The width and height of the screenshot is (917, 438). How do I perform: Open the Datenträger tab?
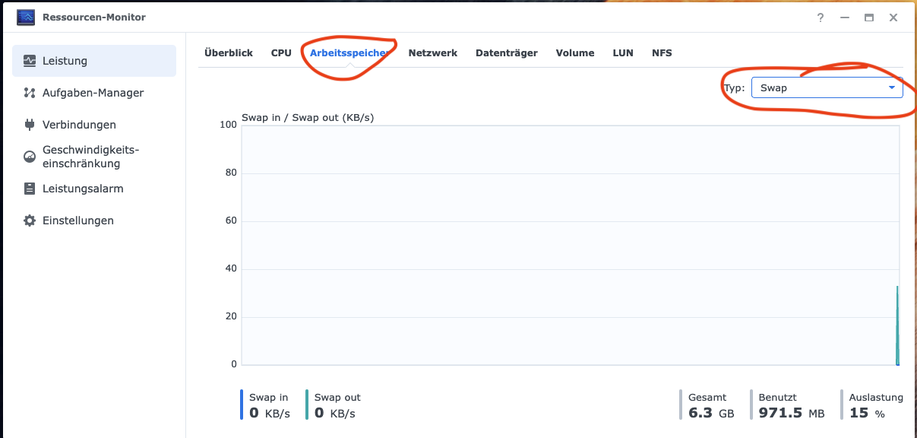click(x=507, y=53)
